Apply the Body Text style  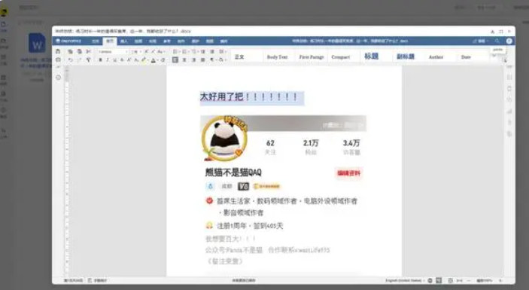click(277, 56)
